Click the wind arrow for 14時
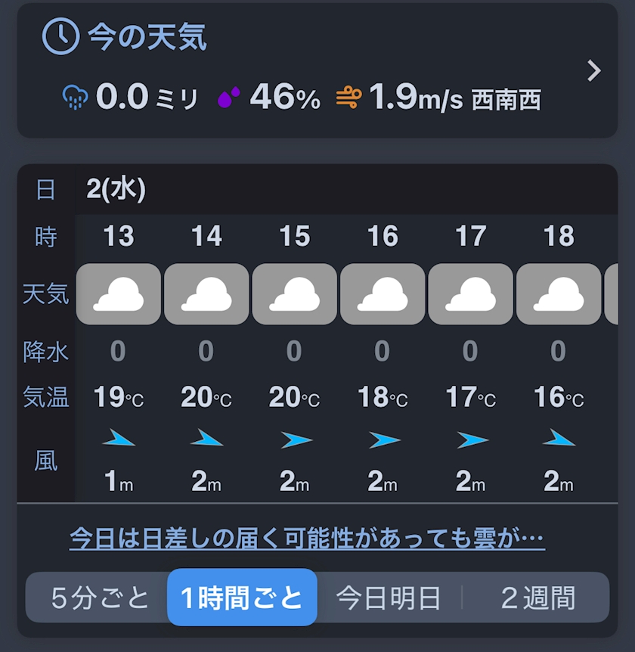635x652 pixels. pos(206,439)
